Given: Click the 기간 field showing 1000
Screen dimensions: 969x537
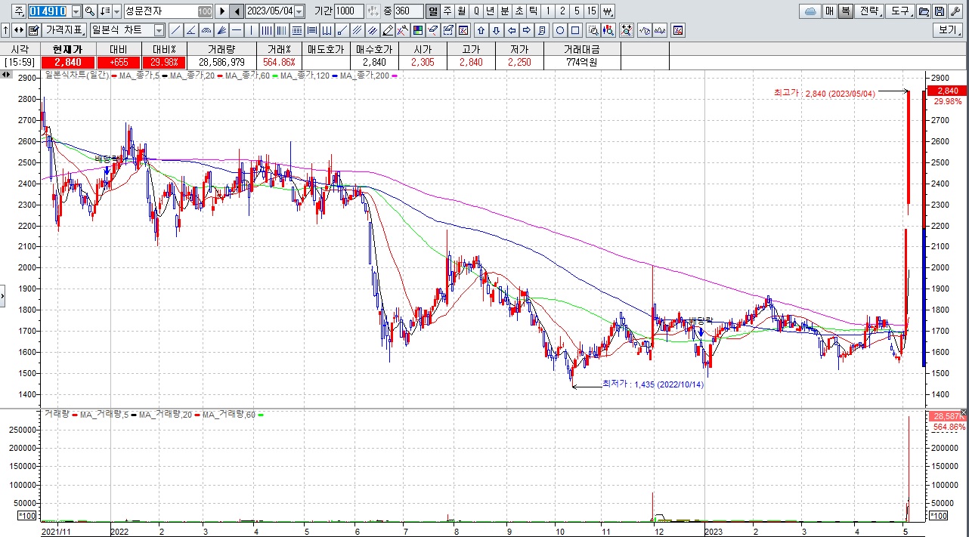Looking at the screenshot, I should [348, 11].
